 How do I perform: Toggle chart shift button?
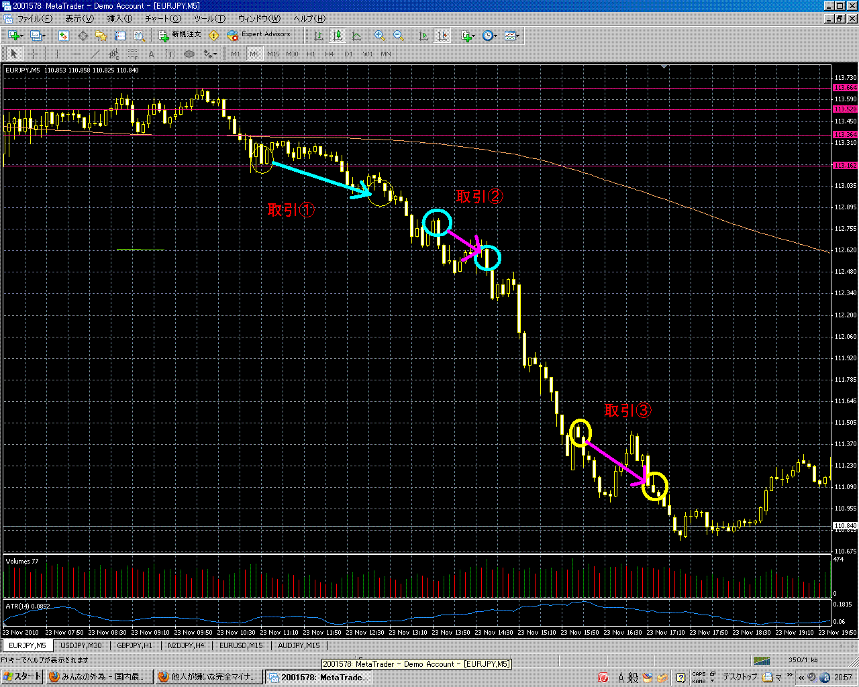[x=442, y=36]
